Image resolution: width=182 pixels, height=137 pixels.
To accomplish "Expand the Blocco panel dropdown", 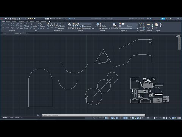I will (102, 31).
